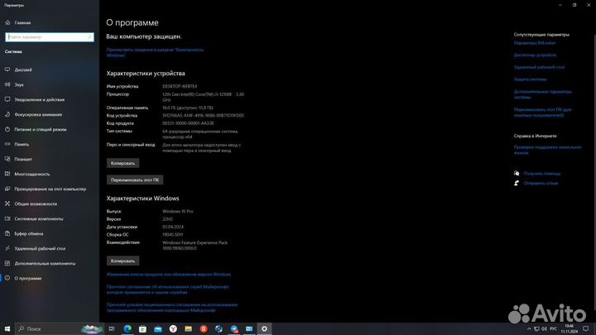Click the volume tray icon
596x335 pixels.
point(544,329)
